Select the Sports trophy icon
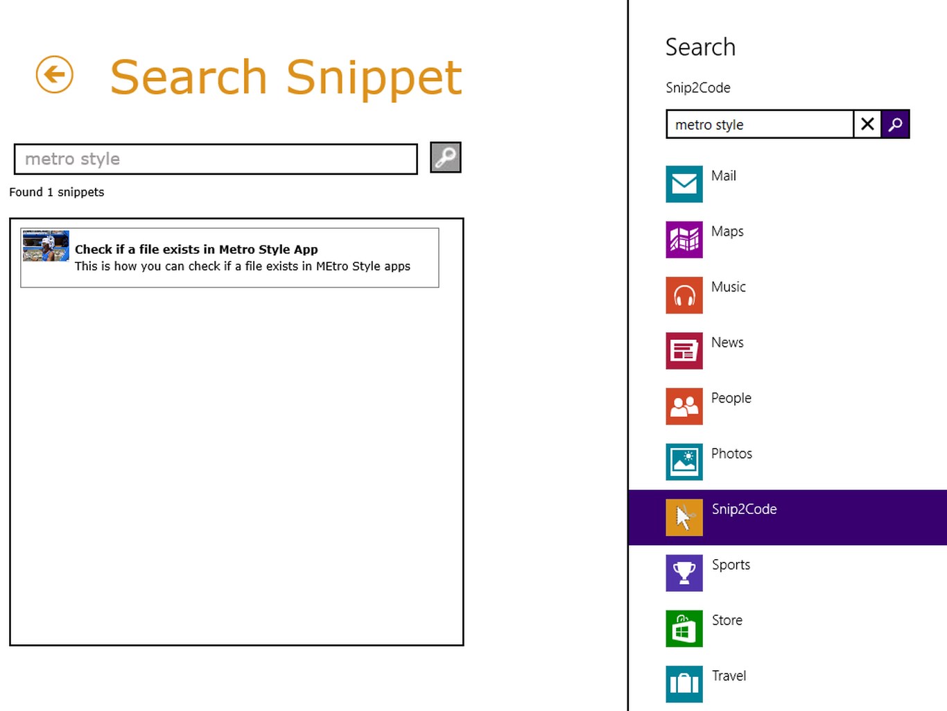The width and height of the screenshot is (947, 711). pos(684,573)
